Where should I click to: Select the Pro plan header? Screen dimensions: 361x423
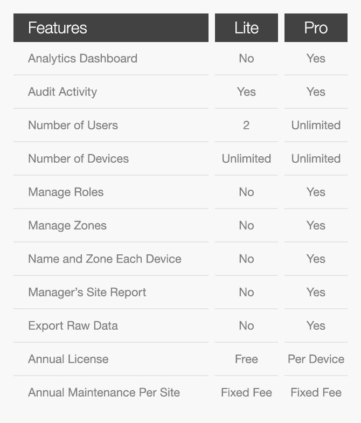[x=316, y=28]
